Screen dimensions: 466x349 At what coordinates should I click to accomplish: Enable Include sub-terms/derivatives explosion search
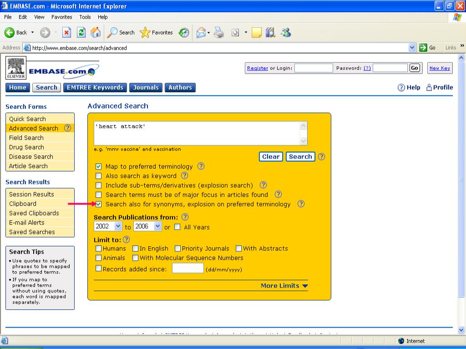pyautogui.click(x=98, y=185)
